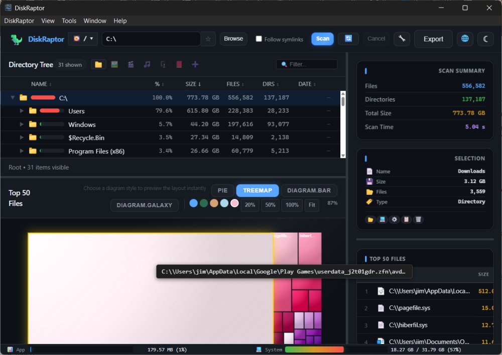The image size is (502, 355).
Task: Click the Export button
Action: tap(433, 39)
